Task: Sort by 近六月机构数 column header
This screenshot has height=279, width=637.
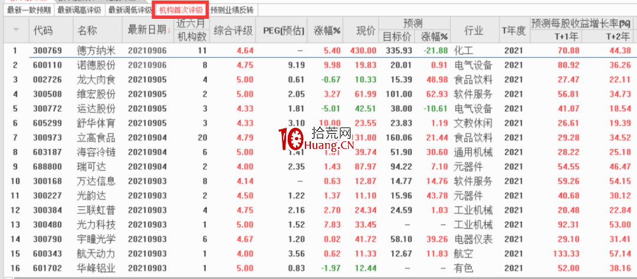Action: point(192,30)
